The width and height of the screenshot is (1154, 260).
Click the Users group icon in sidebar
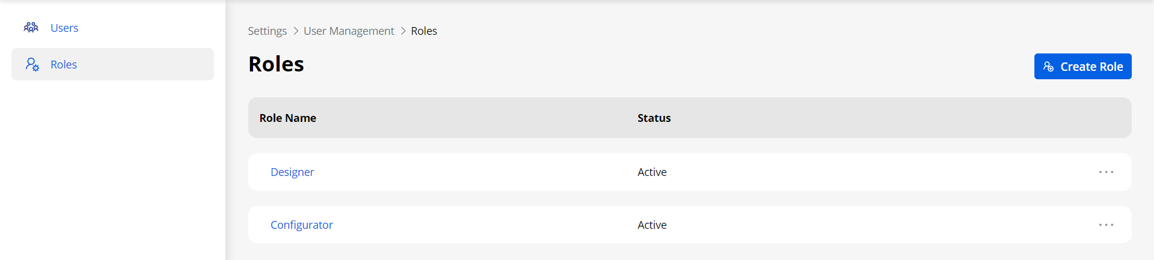pos(31,28)
